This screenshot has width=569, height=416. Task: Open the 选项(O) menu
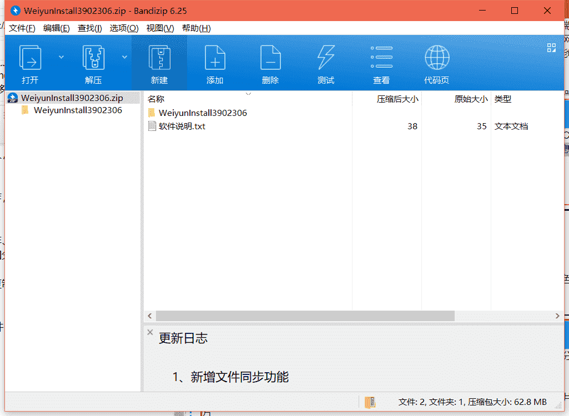[124, 28]
